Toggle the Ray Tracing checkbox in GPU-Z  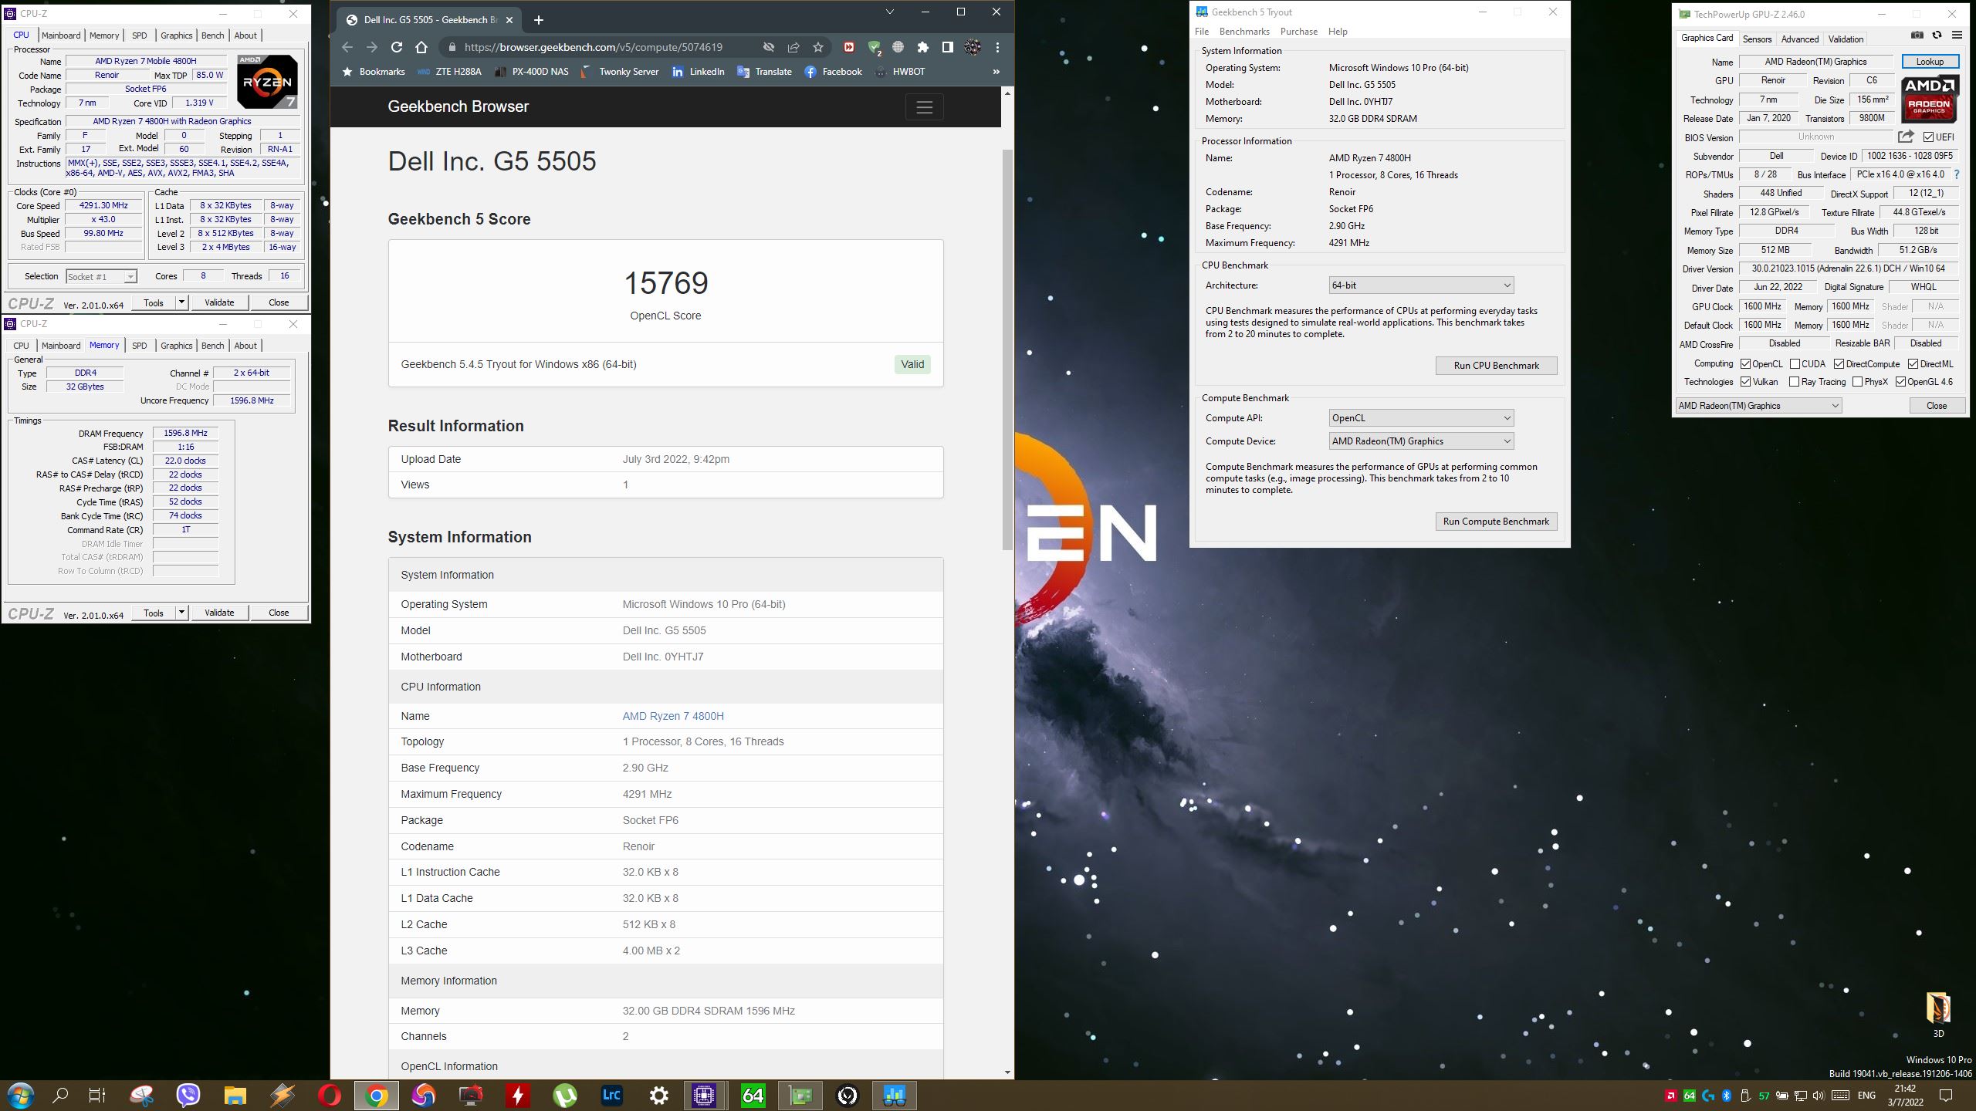(x=1795, y=381)
